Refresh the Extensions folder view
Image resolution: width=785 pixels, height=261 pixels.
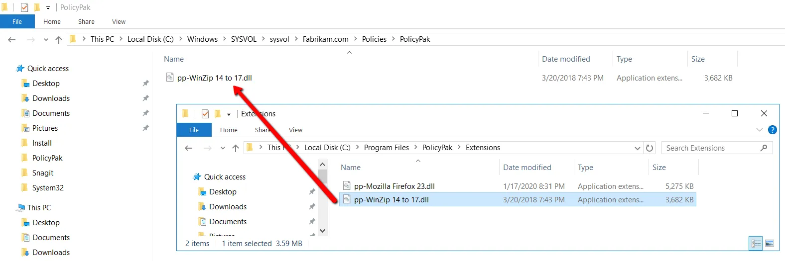tap(650, 148)
